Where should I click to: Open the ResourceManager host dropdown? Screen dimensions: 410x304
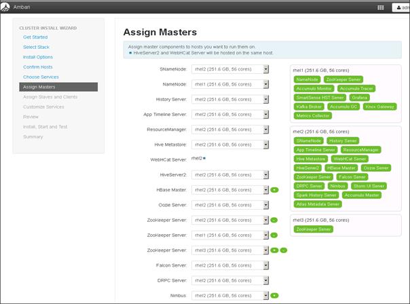pos(230,130)
